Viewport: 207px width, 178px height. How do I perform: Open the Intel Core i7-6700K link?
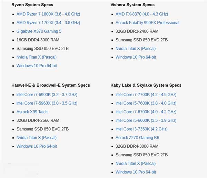[146, 112]
